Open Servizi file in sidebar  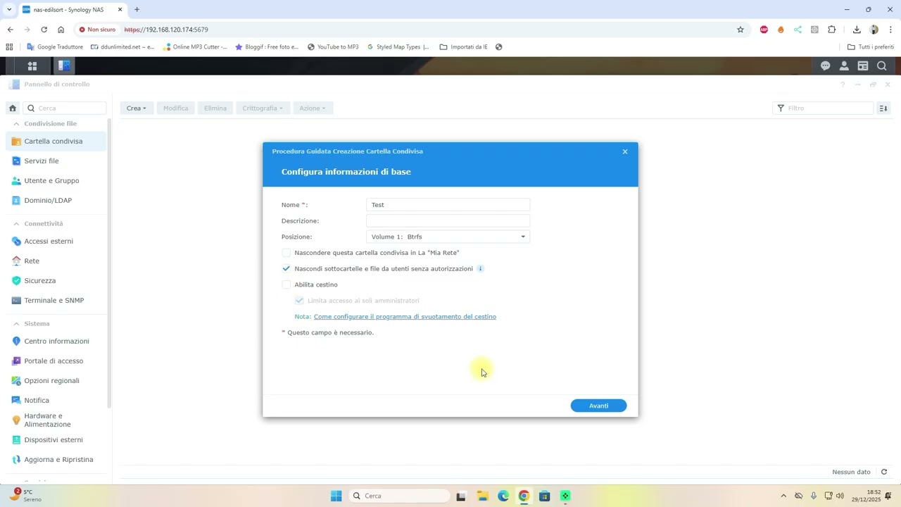56,161
